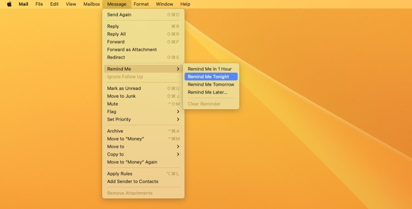Image resolution: width=412 pixels, height=209 pixels.
Task: Choose Mark as Unread
Action: pos(143,88)
